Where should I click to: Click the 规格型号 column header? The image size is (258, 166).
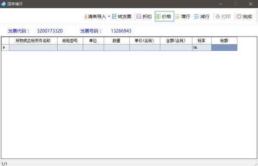coord(70,40)
